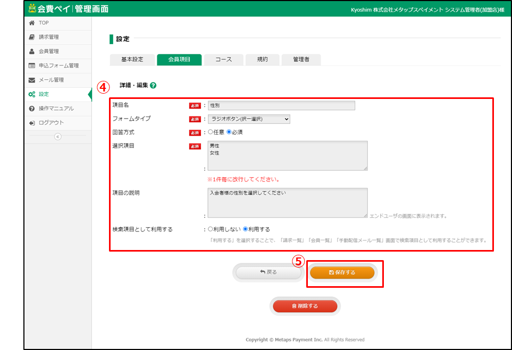Switch to the 基本設定 tab

(x=132, y=60)
